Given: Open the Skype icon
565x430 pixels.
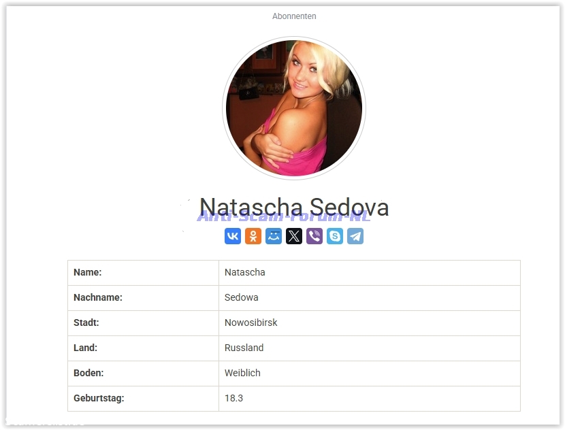Looking at the screenshot, I should point(335,236).
